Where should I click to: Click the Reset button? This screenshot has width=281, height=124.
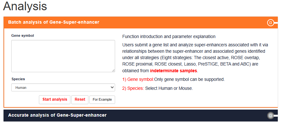80,99
